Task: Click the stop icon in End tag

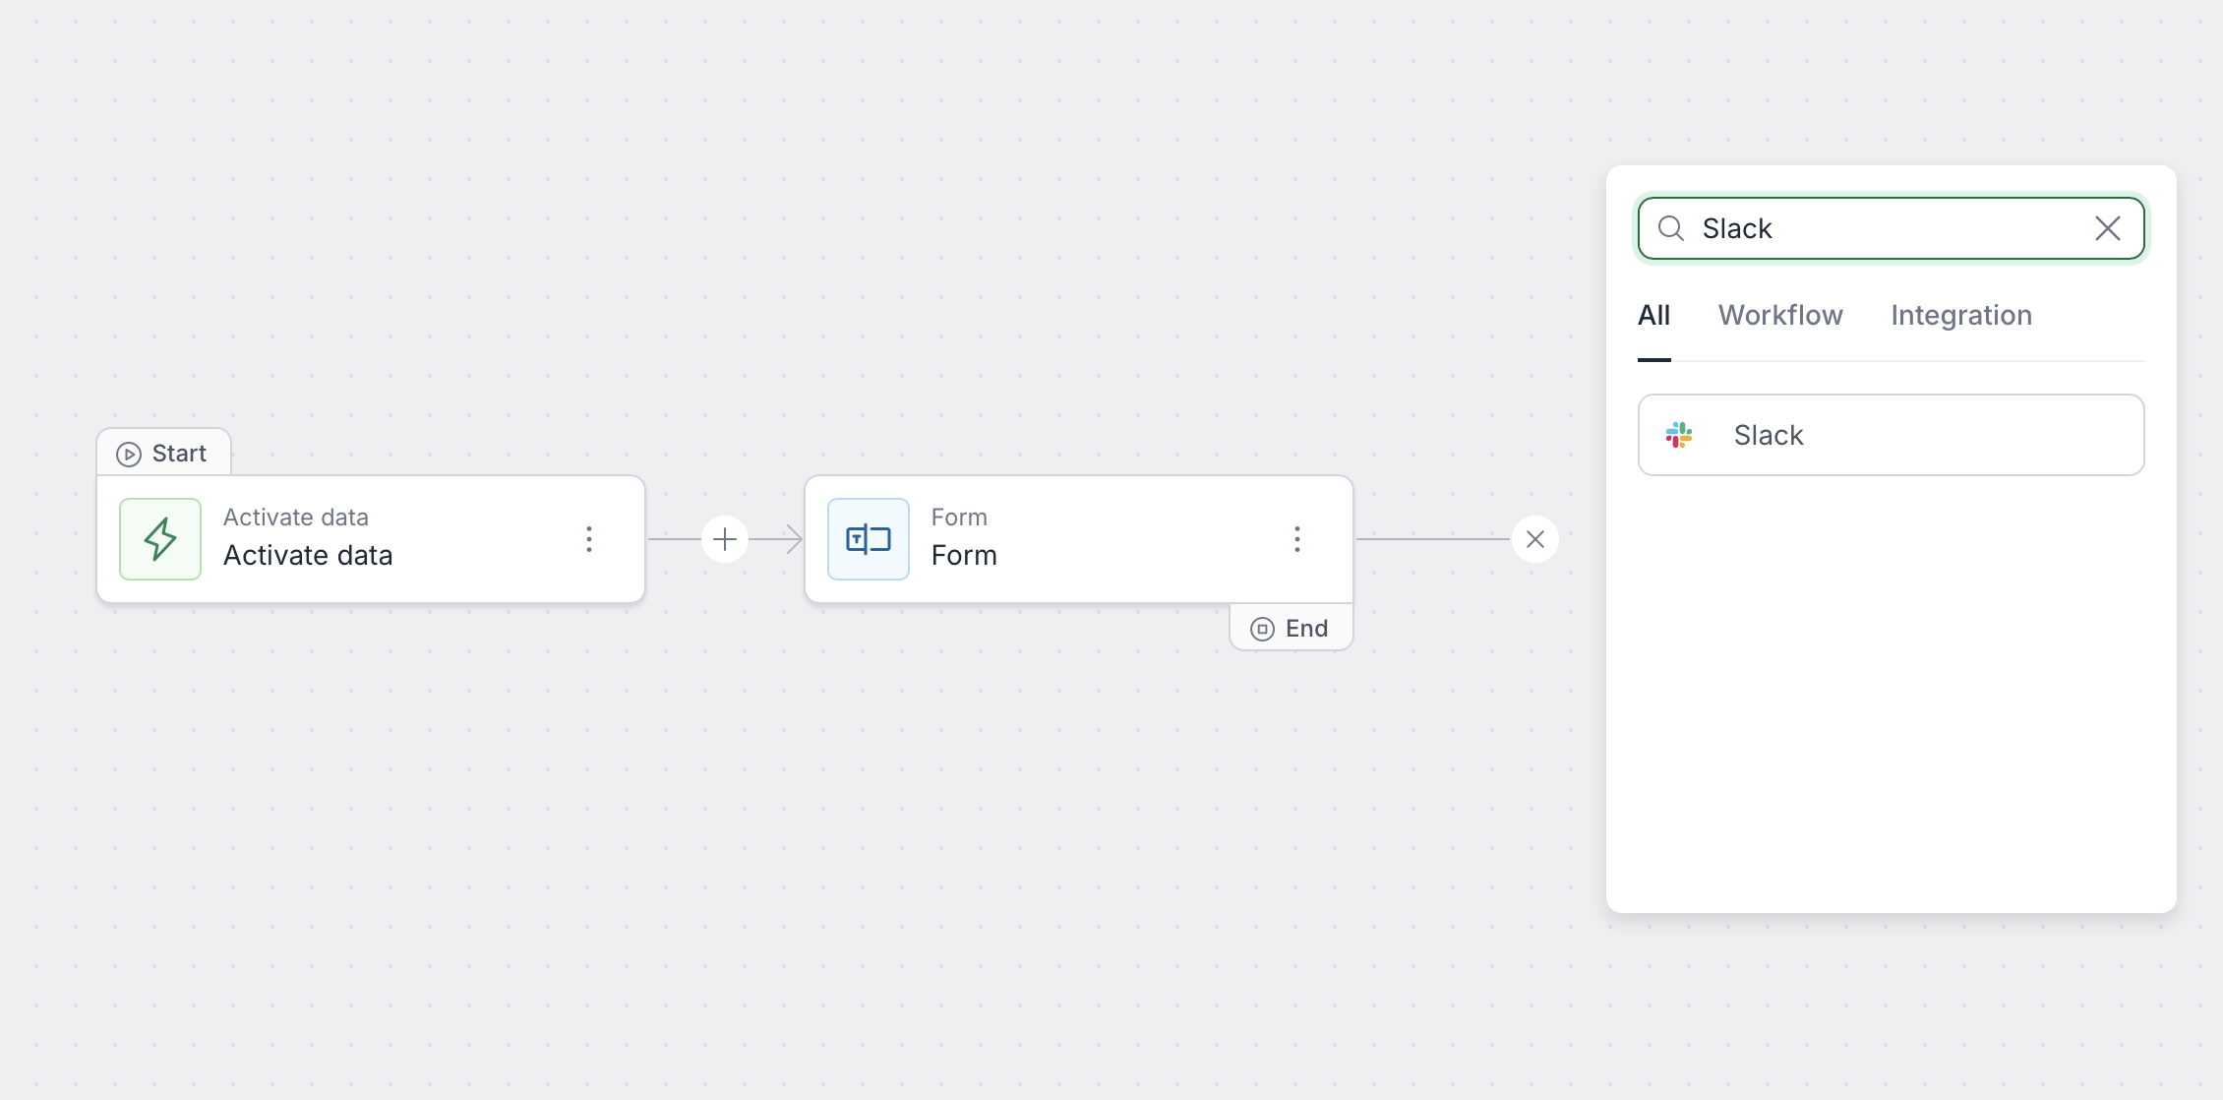Action: coord(1262,629)
